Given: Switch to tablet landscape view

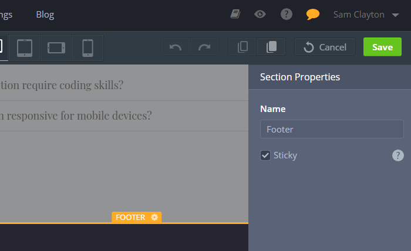Looking at the screenshot, I should coord(56,48).
